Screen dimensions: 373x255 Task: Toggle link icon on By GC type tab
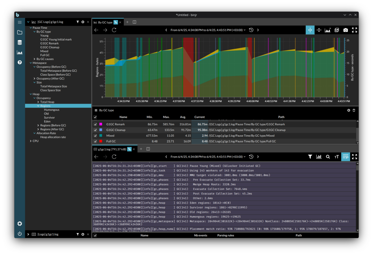click(x=116, y=22)
